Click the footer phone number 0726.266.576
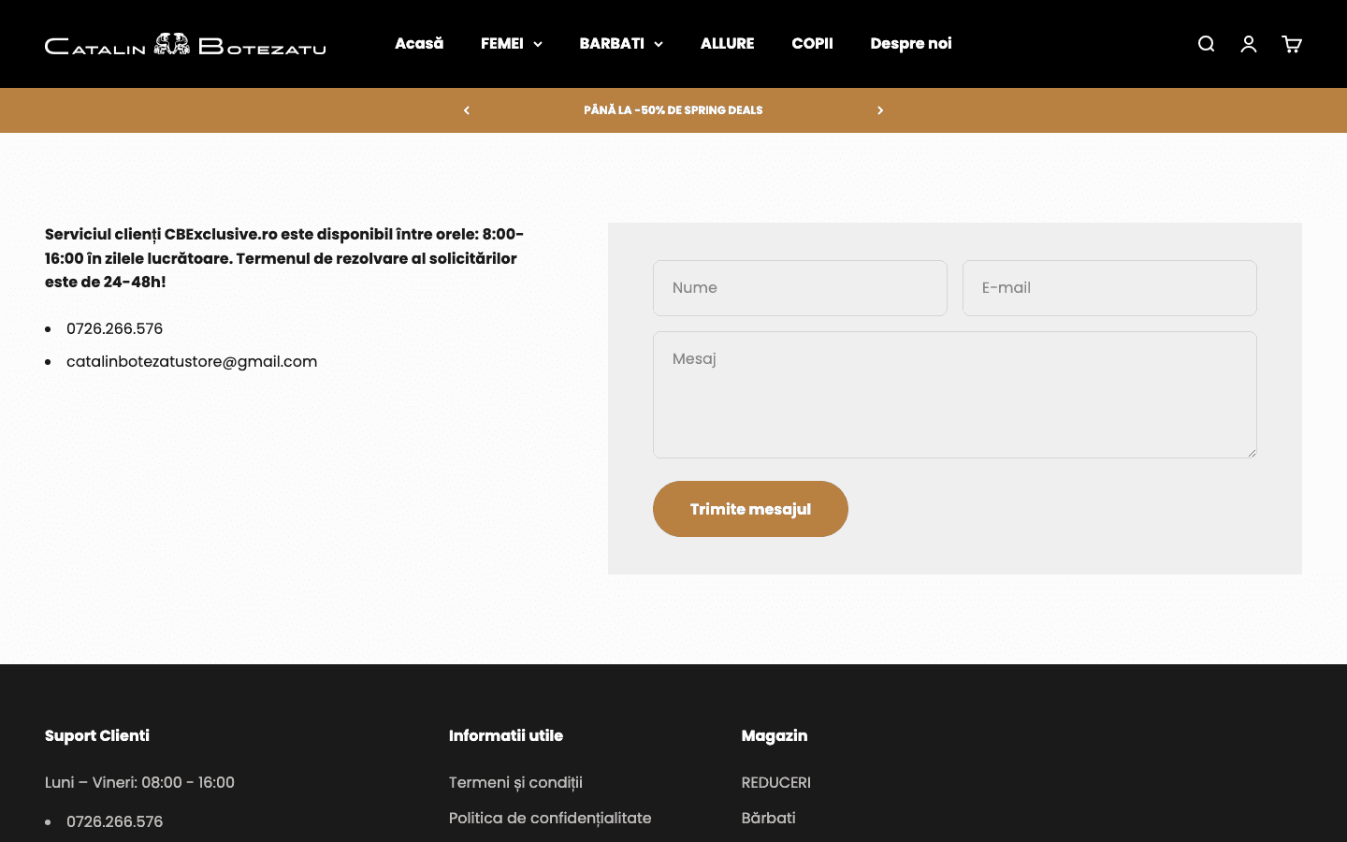The width and height of the screenshot is (1347, 842). click(114, 821)
